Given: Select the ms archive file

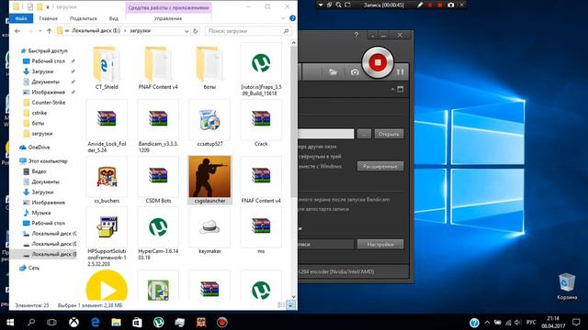Looking at the screenshot, I should (x=261, y=231).
